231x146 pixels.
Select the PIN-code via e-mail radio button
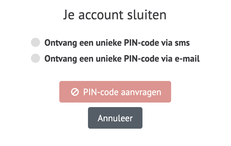pos(35,58)
